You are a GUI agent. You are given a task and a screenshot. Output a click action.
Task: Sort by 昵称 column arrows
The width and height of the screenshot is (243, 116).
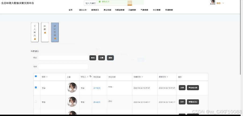click(x=47, y=77)
